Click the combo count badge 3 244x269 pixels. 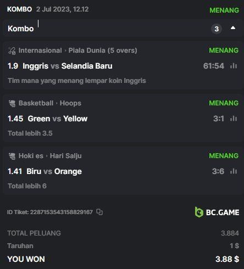pos(217,29)
